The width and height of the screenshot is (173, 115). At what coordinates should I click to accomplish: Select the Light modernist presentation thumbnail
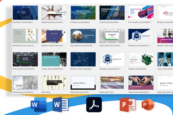click(x=112, y=36)
